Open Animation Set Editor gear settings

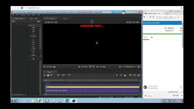(x=38, y=22)
